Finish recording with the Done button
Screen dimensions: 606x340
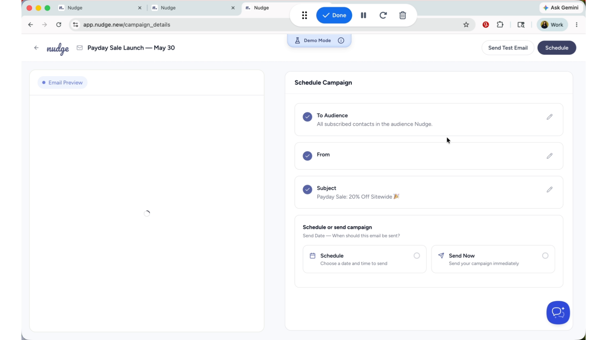tap(334, 15)
